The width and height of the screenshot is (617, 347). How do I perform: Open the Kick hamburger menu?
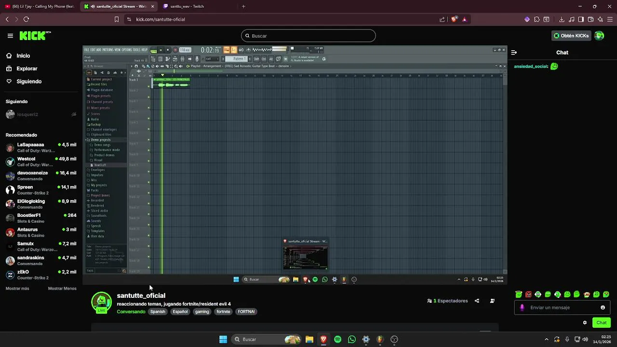pos(10,36)
